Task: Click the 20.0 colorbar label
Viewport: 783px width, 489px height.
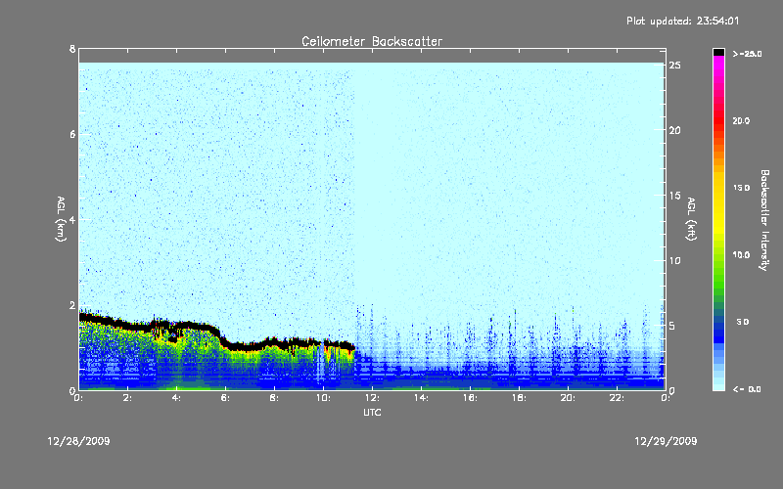Action: (742, 120)
